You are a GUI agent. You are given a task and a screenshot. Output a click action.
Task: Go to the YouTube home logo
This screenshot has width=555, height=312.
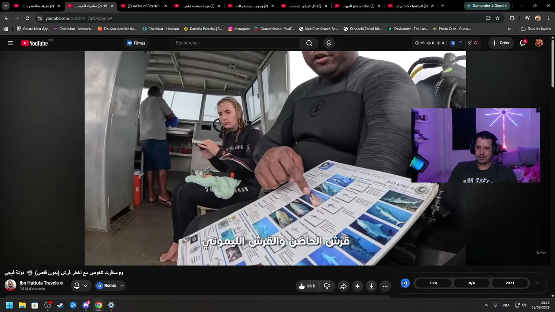pyautogui.click(x=34, y=43)
